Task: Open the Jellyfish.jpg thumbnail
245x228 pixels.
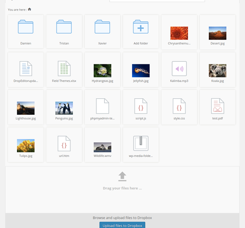Action: point(141,70)
